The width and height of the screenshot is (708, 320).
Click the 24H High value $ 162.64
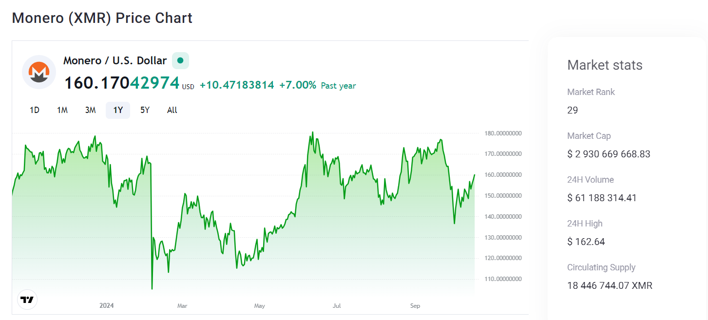click(586, 242)
